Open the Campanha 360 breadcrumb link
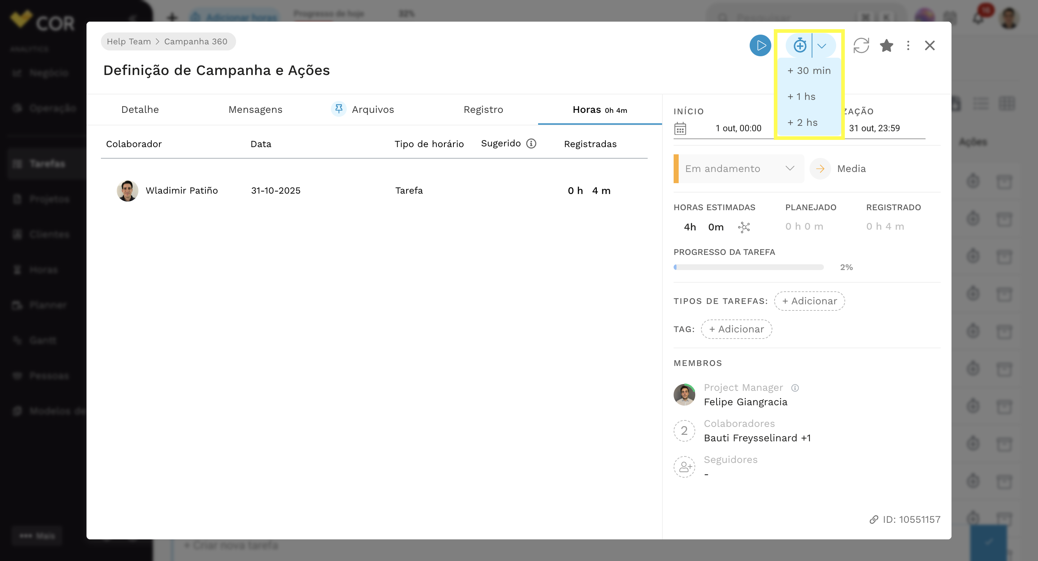Image resolution: width=1038 pixels, height=561 pixels. click(195, 41)
